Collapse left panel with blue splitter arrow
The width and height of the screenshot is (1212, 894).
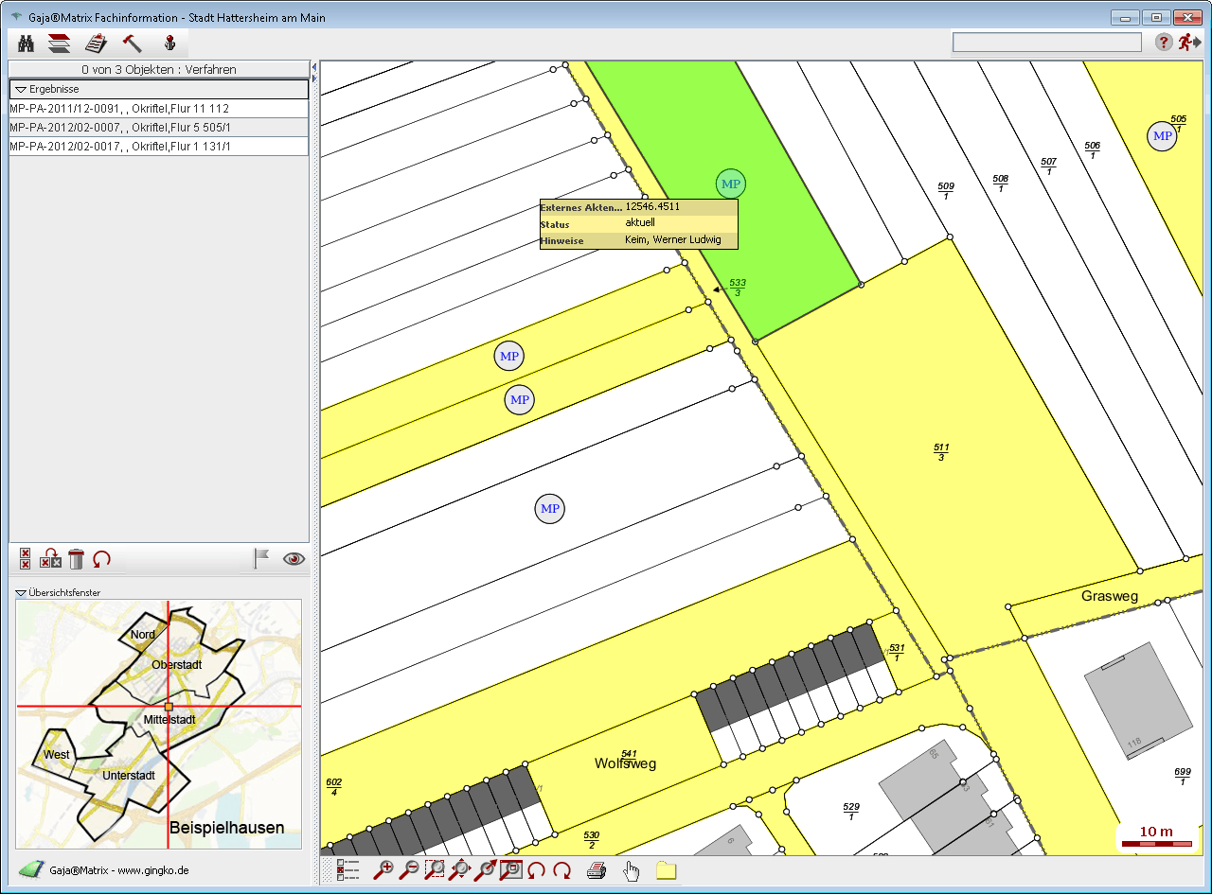click(313, 68)
